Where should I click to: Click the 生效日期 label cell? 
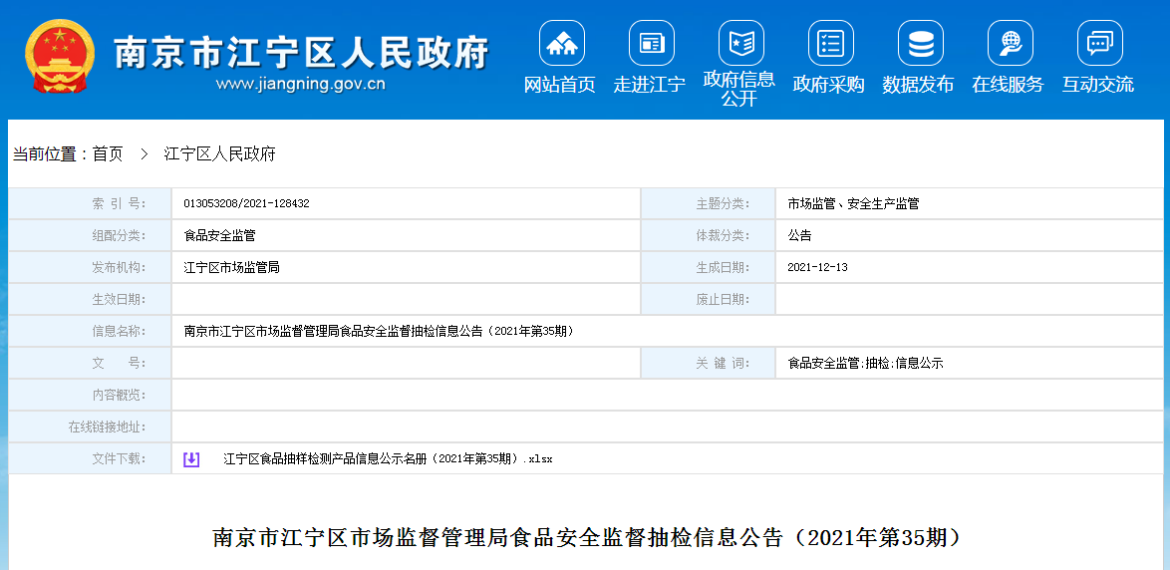pyautogui.click(x=90, y=299)
